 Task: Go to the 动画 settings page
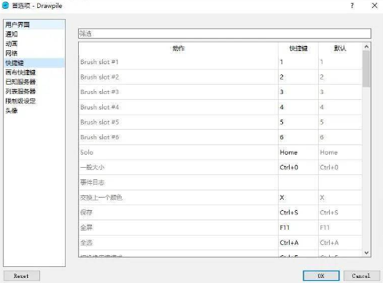point(34,44)
